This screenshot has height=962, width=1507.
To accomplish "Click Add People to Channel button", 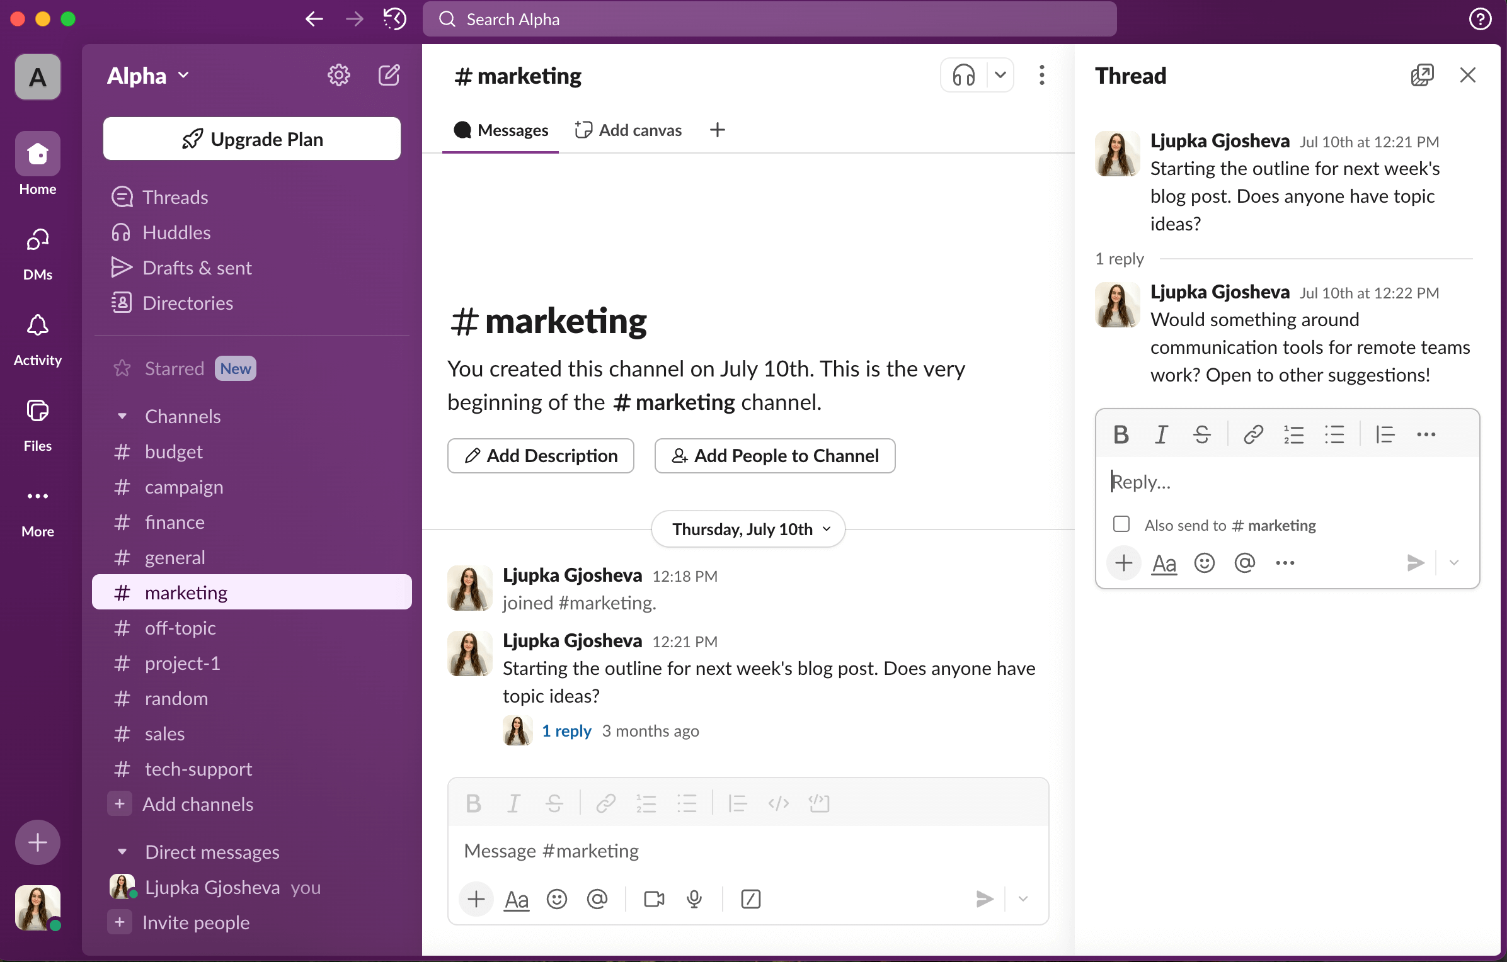I will tap(775, 455).
